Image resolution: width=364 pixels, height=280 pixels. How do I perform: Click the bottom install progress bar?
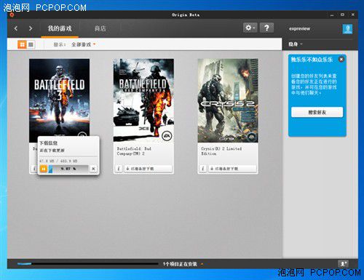87,264
